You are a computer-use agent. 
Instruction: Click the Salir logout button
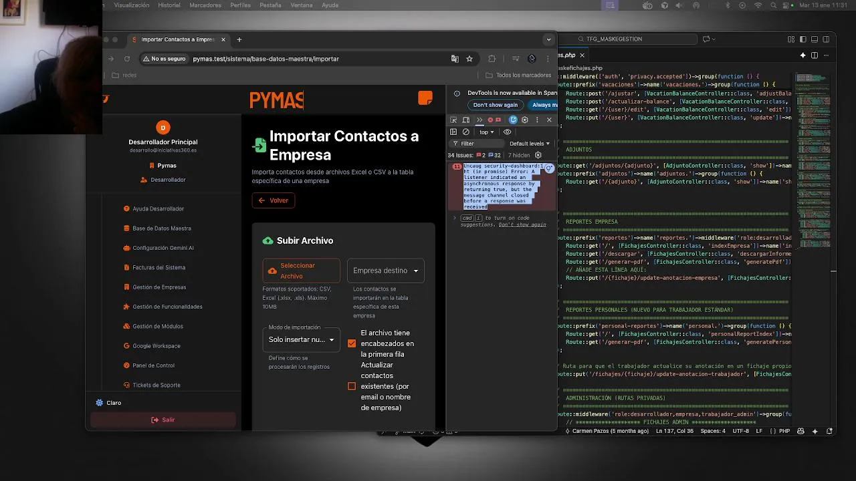163,420
